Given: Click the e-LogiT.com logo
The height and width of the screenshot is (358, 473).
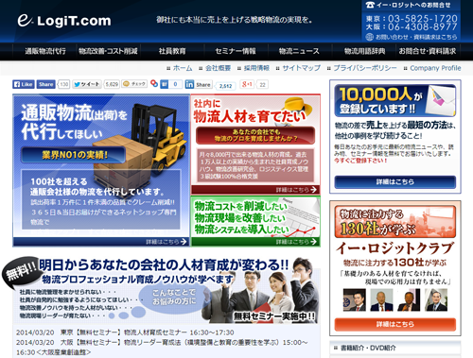Looking at the screenshot, I should [x=64, y=21].
